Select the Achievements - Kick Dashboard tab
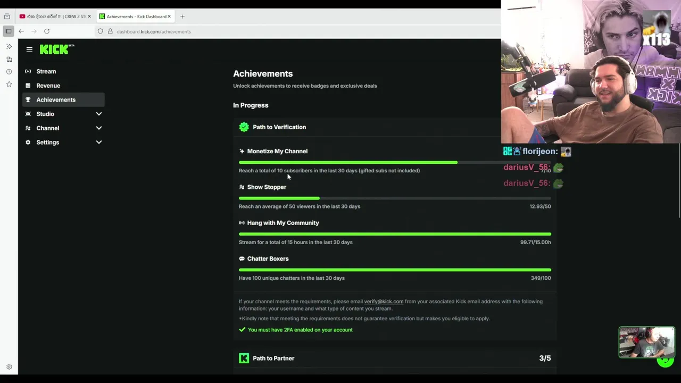Viewport: 681px width, 383px height. point(136,16)
